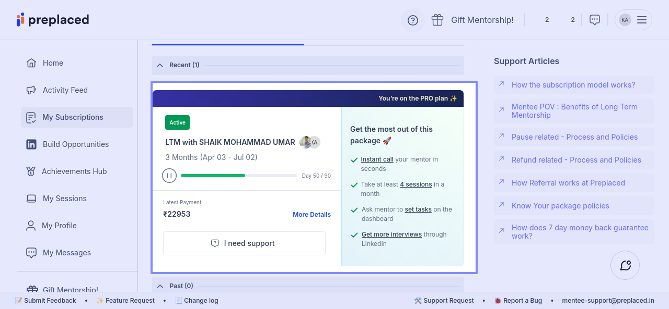The image size is (669, 309).
Task: Click the My Sessions laptop icon
Action: [x=31, y=199]
